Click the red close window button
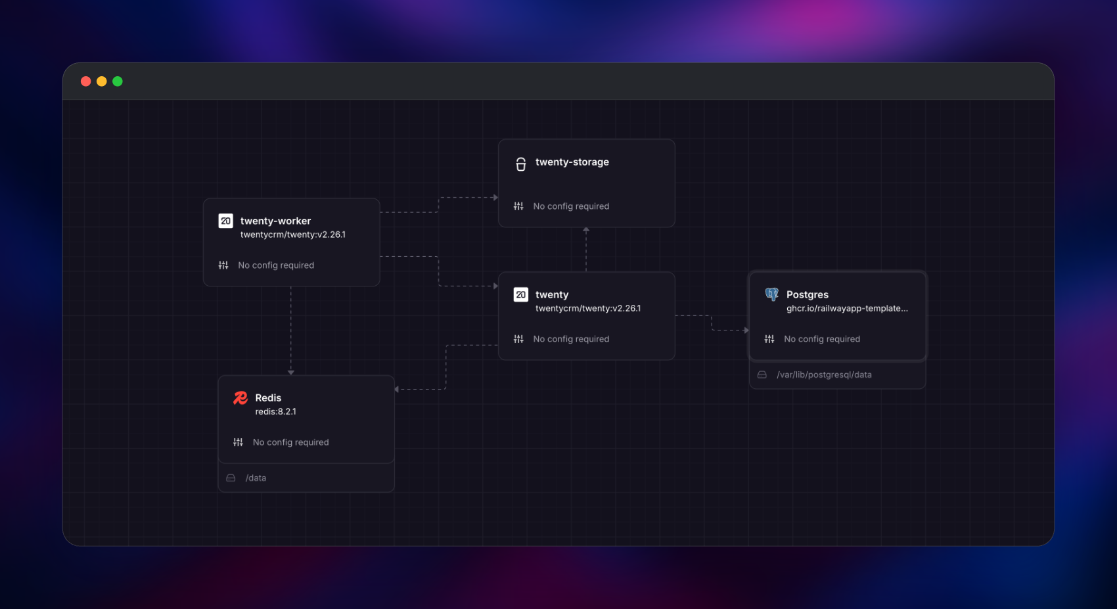This screenshot has width=1117, height=609. pyautogui.click(x=85, y=81)
